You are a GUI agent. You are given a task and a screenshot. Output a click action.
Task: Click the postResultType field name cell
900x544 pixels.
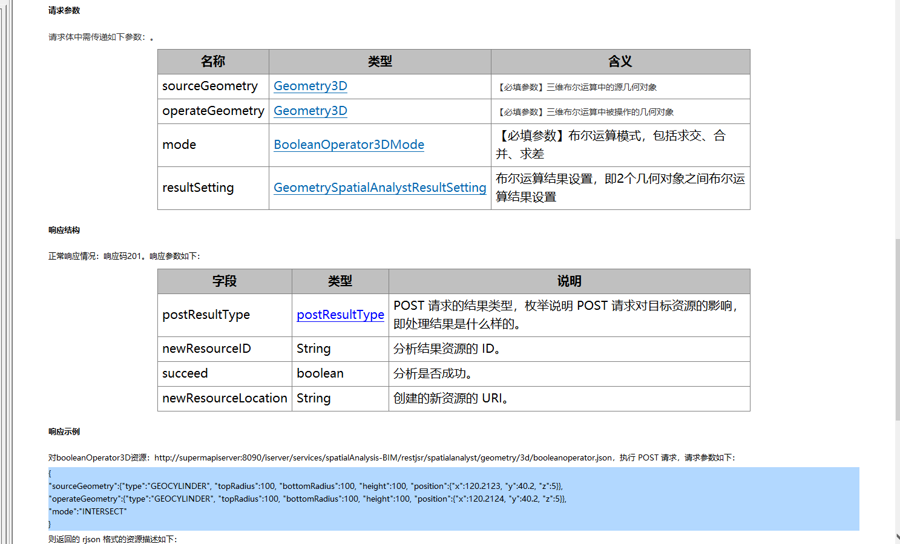pyautogui.click(x=225, y=315)
